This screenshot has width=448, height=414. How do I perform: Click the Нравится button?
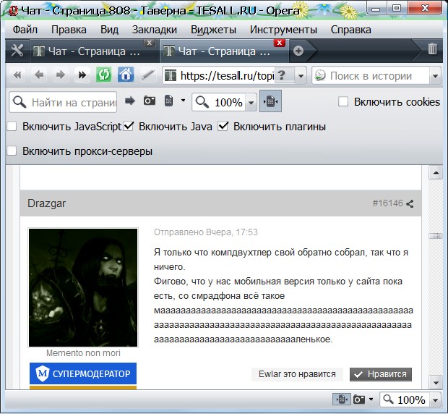tap(381, 374)
